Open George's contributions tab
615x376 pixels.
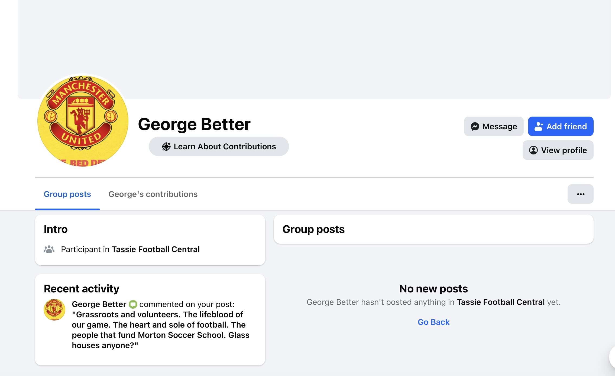[x=153, y=194]
